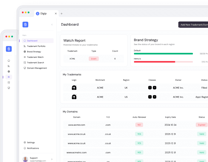Click class 4 badge in UK row
Image resolution: width=208 pixels, height=162 pixels.
point(154,88)
